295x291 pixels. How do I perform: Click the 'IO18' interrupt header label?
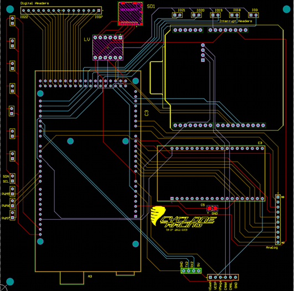click(237, 10)
